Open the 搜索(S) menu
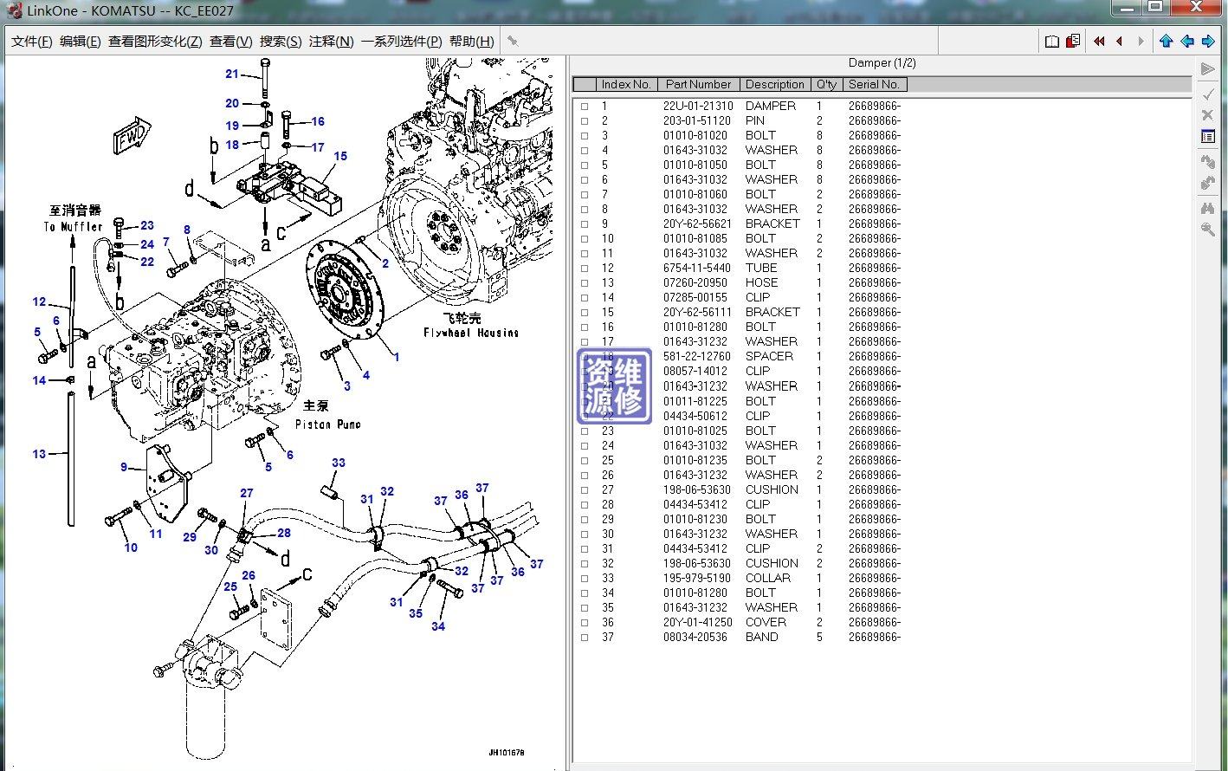Screen dimensions: 1228x771 point(281,42)
